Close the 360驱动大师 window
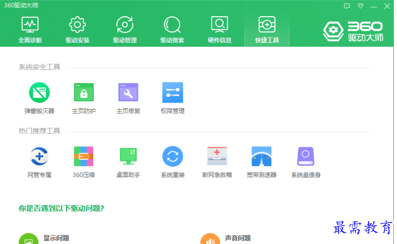 click(x=387, y=6)
